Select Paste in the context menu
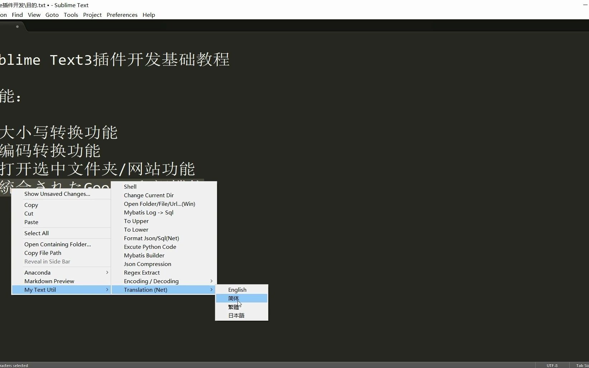The image size is (589, 368). (x=61, y=222)
